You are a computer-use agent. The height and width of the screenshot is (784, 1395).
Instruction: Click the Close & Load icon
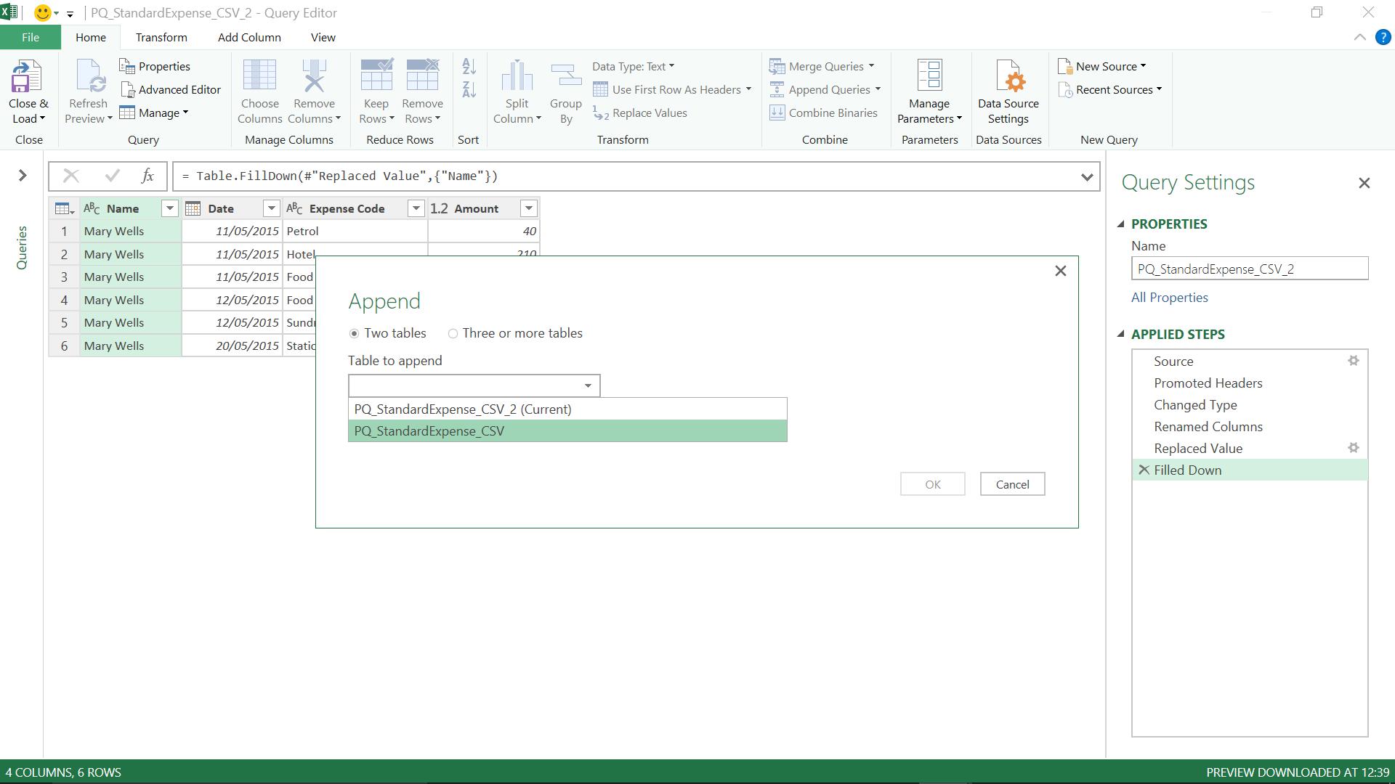(x=28, y=77)
